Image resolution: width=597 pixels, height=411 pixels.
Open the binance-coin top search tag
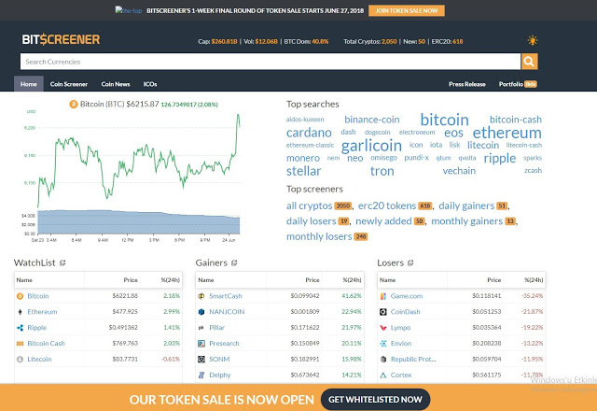(x=371, y=120)
